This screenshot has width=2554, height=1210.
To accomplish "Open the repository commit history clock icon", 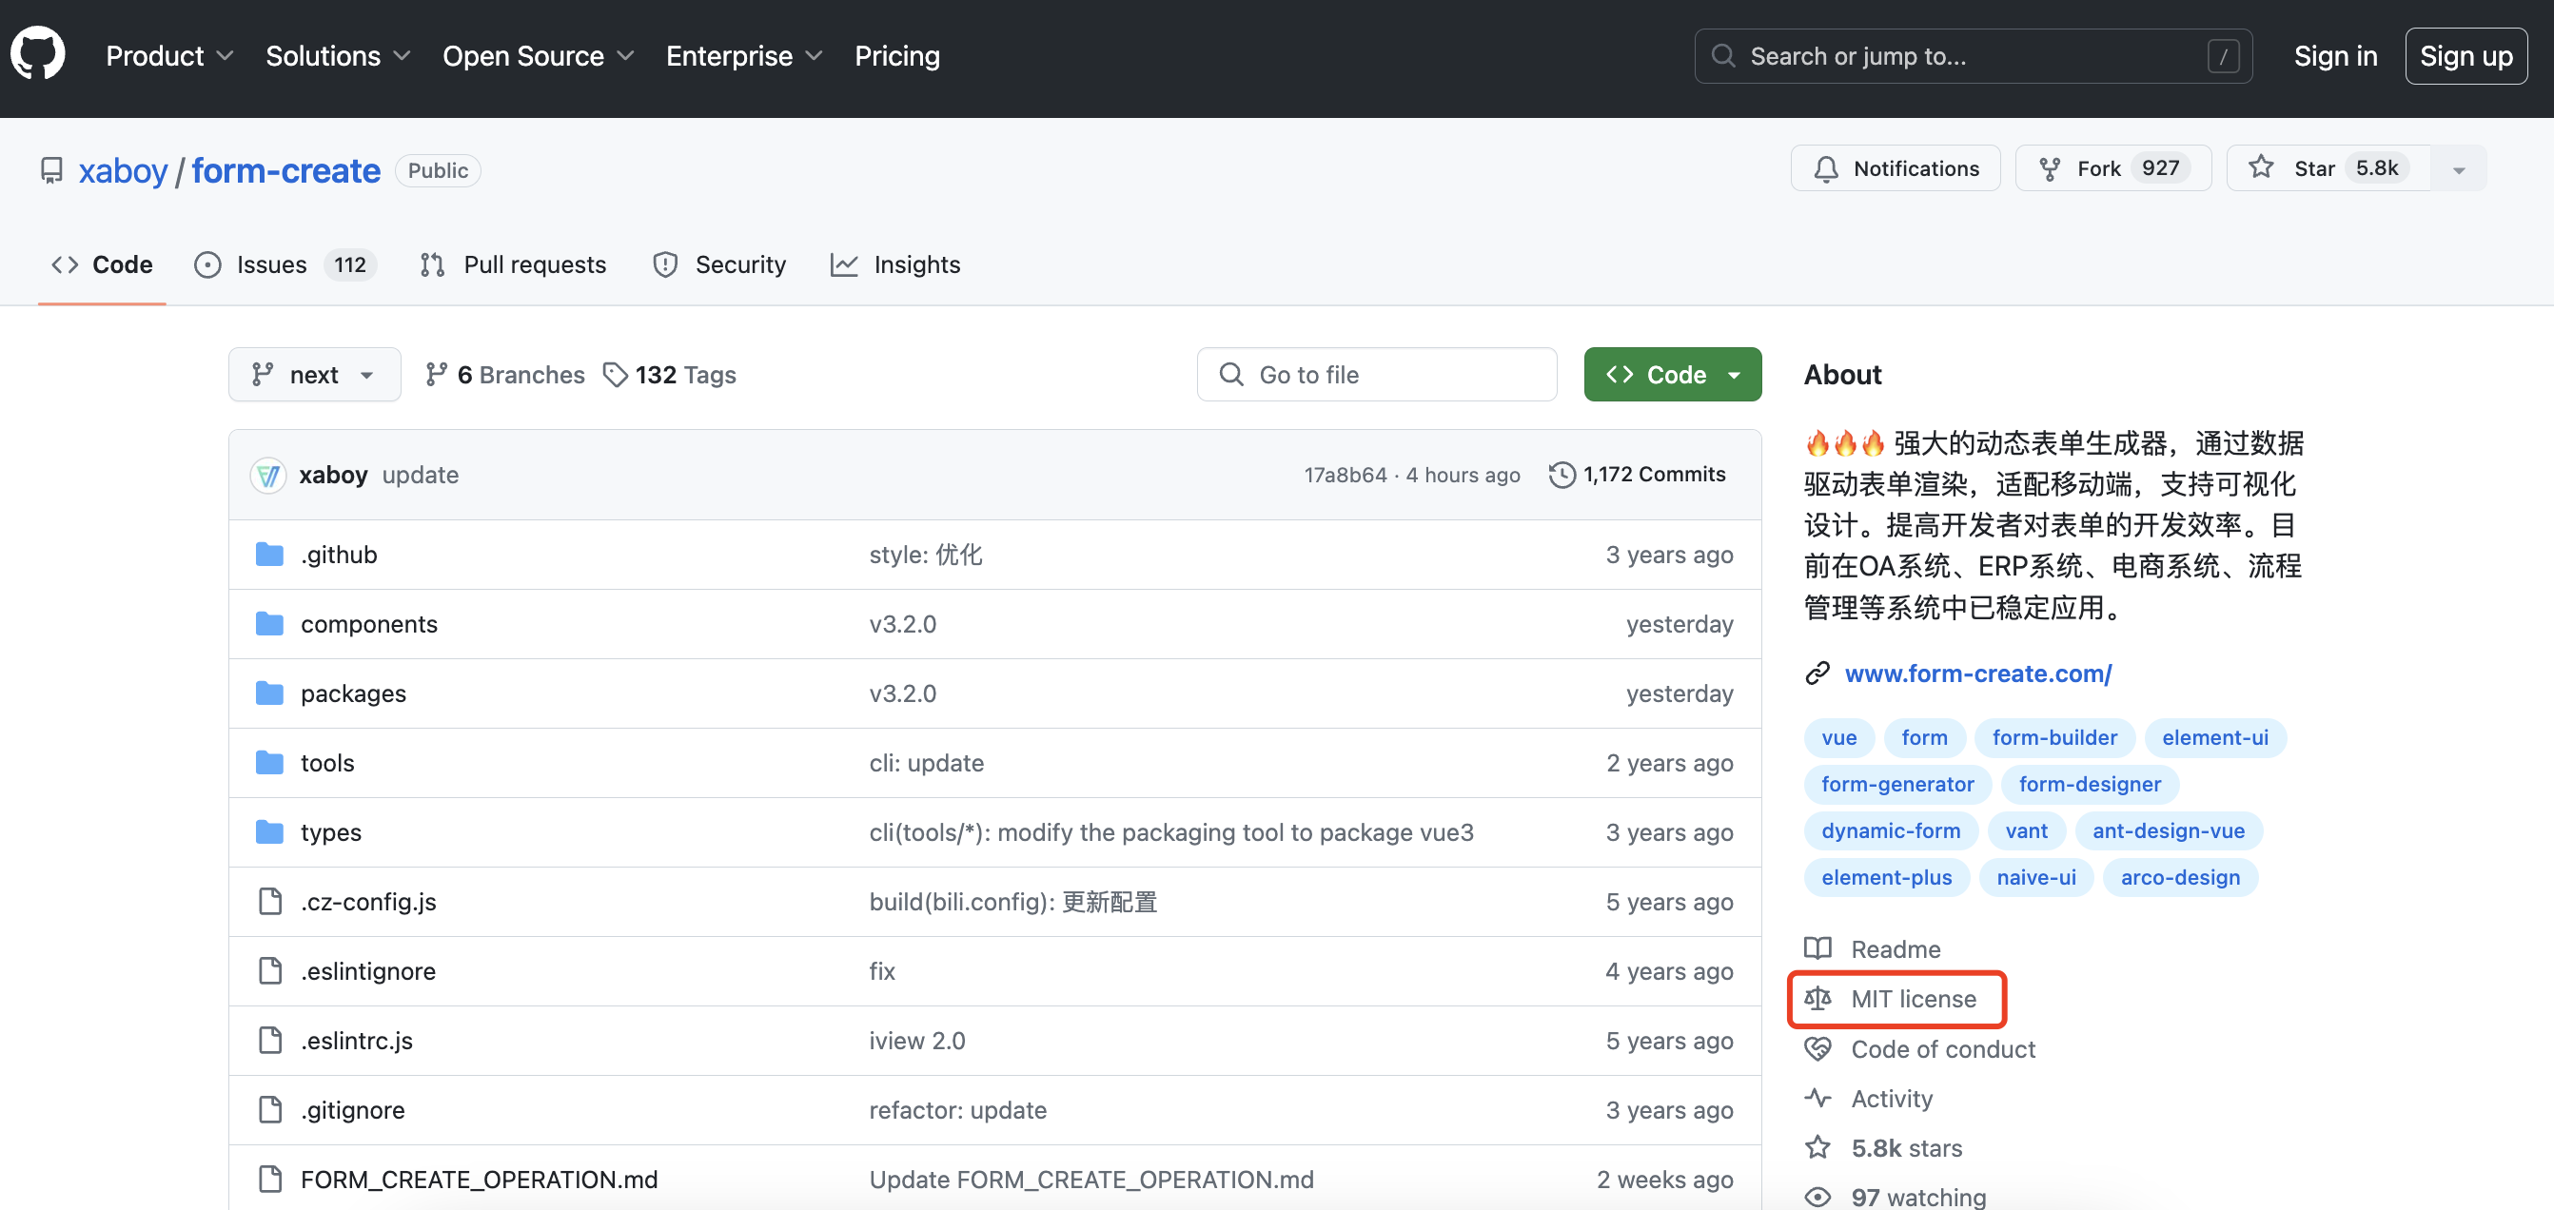I will point(1562,475).
